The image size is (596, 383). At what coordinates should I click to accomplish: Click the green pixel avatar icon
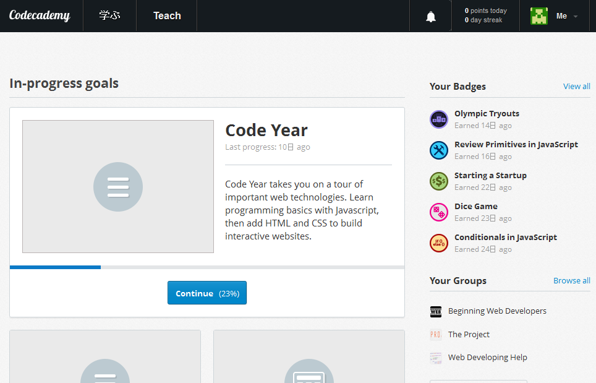pyautogui.click(x=539, y=16)
